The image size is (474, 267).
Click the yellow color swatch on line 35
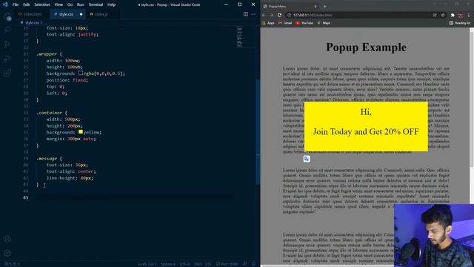(81, 132)
